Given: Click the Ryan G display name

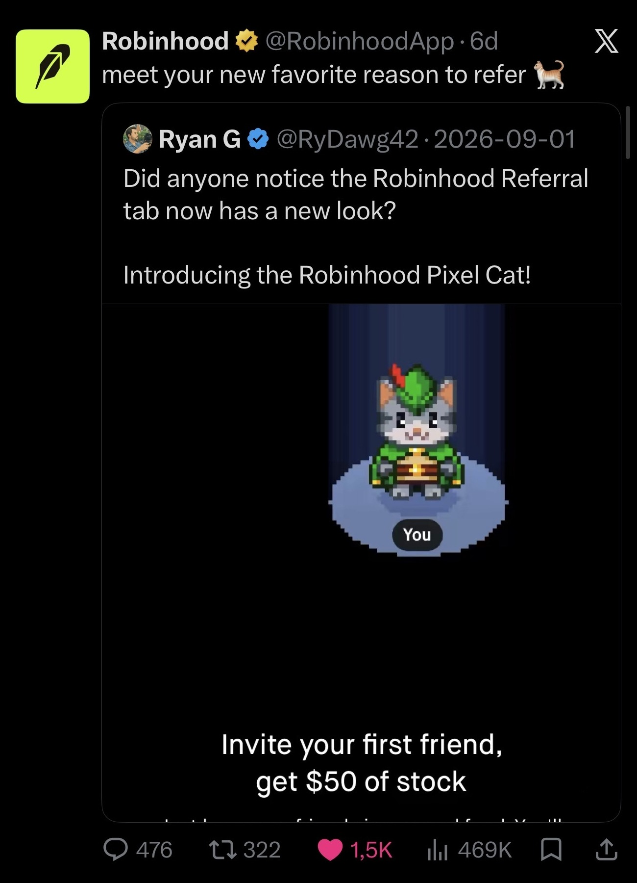Looking at the screenshot, I should point(199,139).
